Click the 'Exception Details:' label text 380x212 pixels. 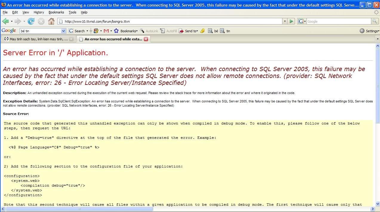[21, 101]
